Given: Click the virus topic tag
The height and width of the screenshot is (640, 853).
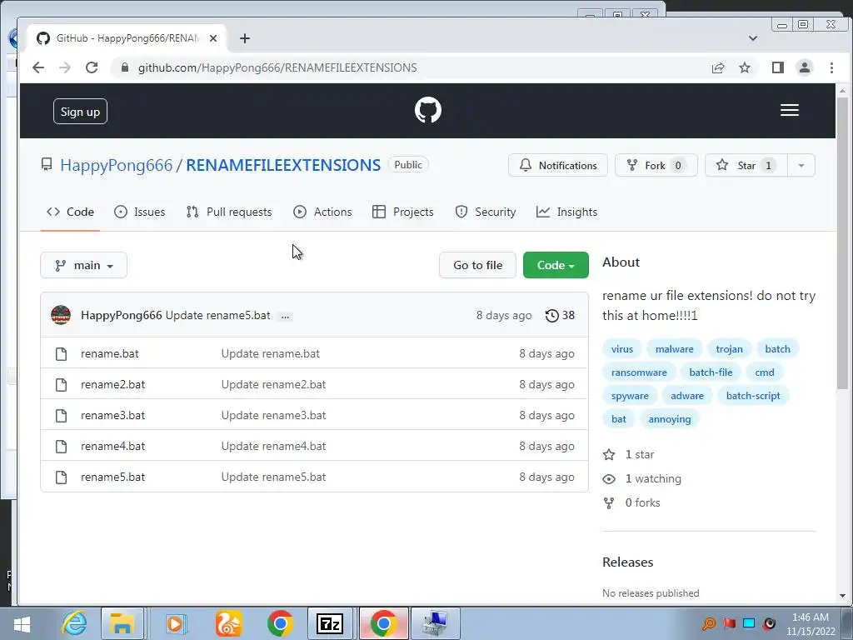Looking at the screenshot, I should coord(621,349).
